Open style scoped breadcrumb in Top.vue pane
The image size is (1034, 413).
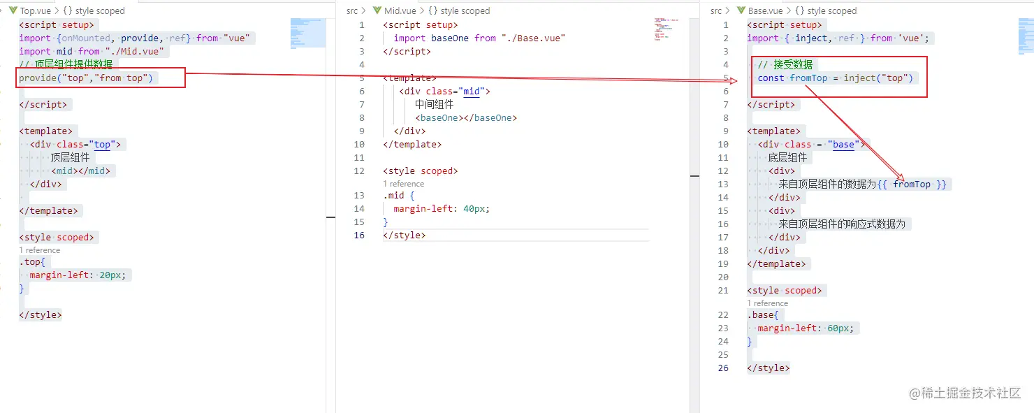[x=100, y=10]
